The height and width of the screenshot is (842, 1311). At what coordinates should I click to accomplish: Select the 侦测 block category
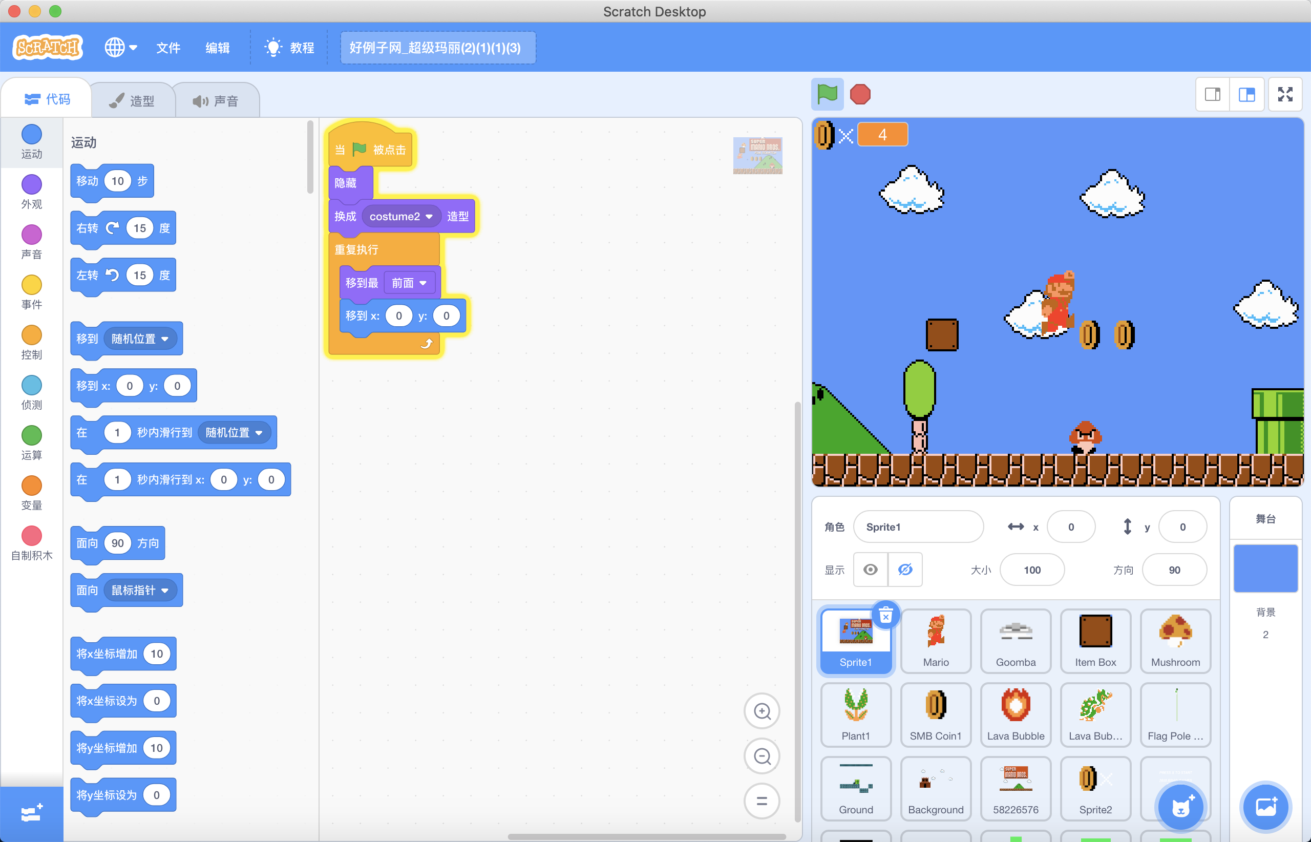(x=32, y=392)
